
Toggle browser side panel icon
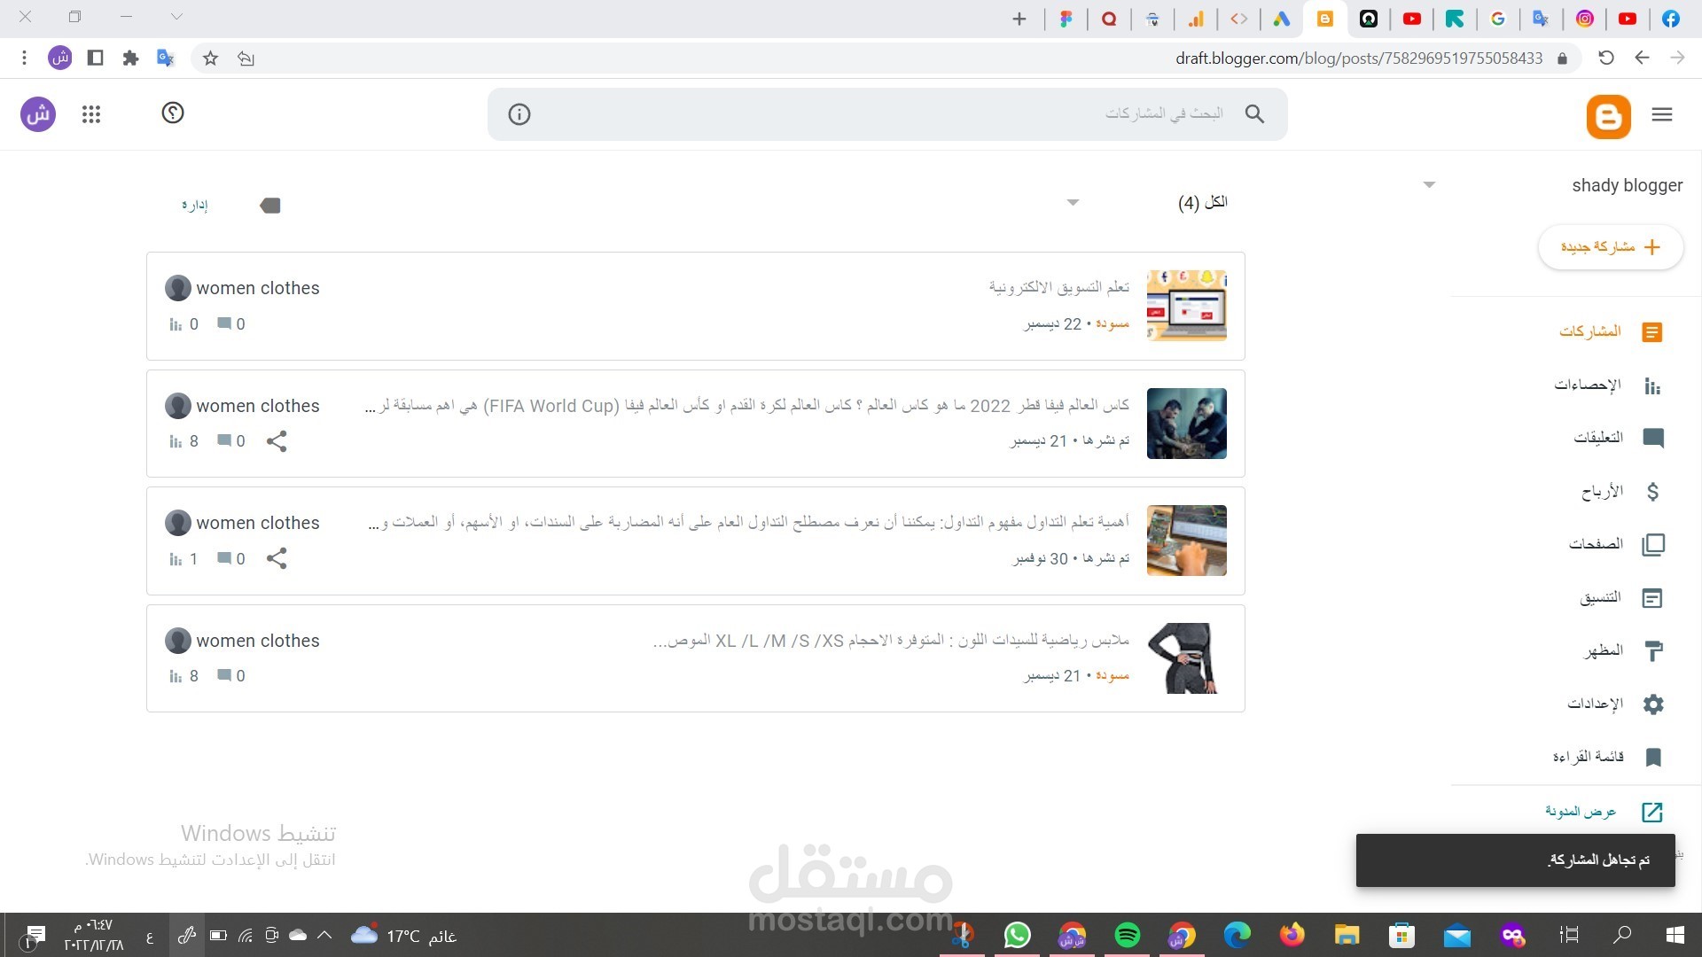pos(95,58)
